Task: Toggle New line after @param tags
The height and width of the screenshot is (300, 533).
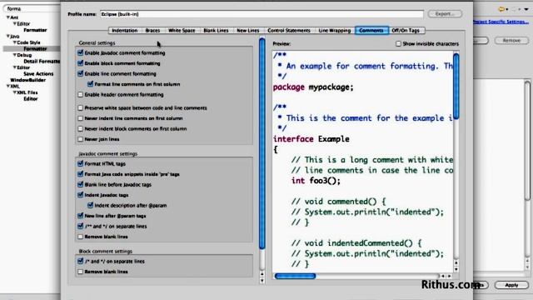Action: 81,216
